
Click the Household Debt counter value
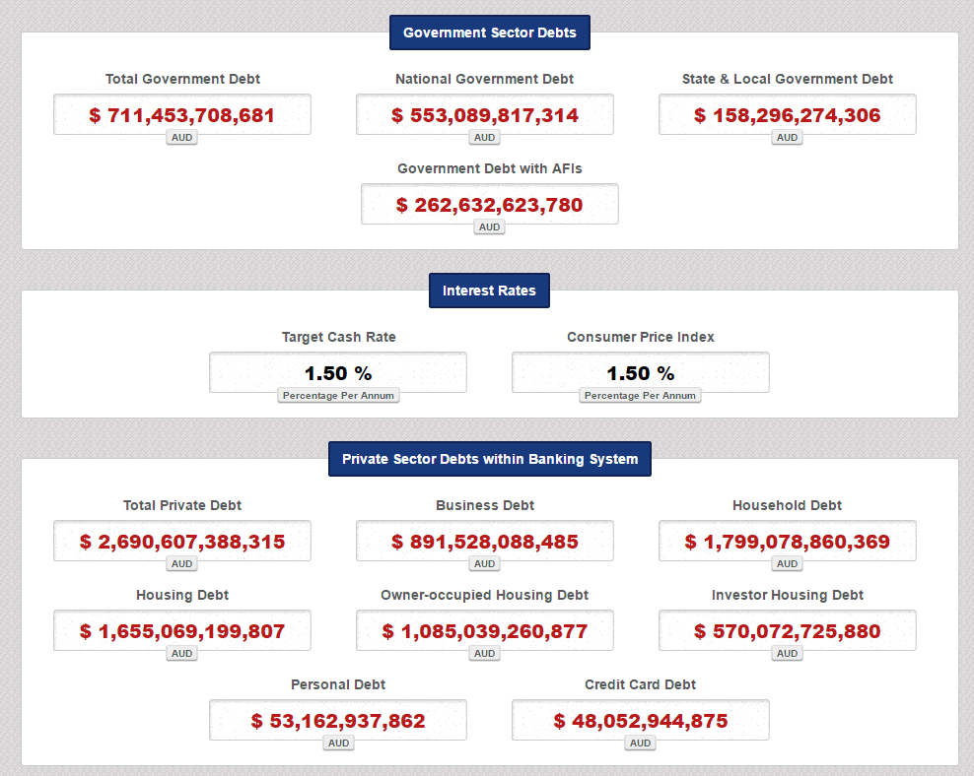787,542
